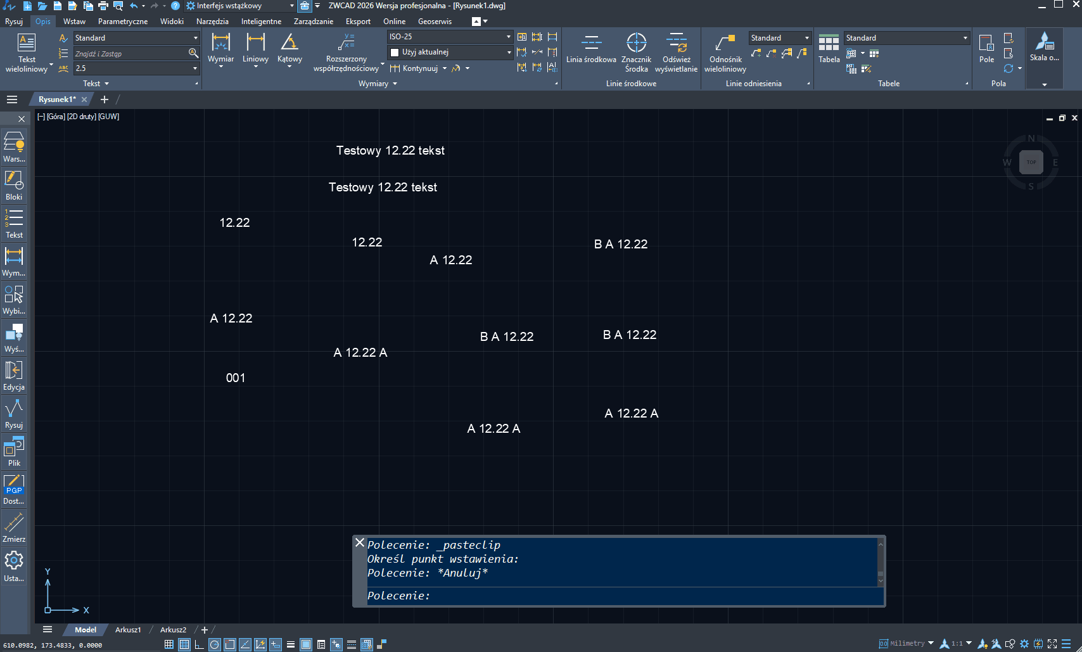Viewport: 1082px width, 652px height.
Task: Click the Pole field tool
Action: (986, 49)
